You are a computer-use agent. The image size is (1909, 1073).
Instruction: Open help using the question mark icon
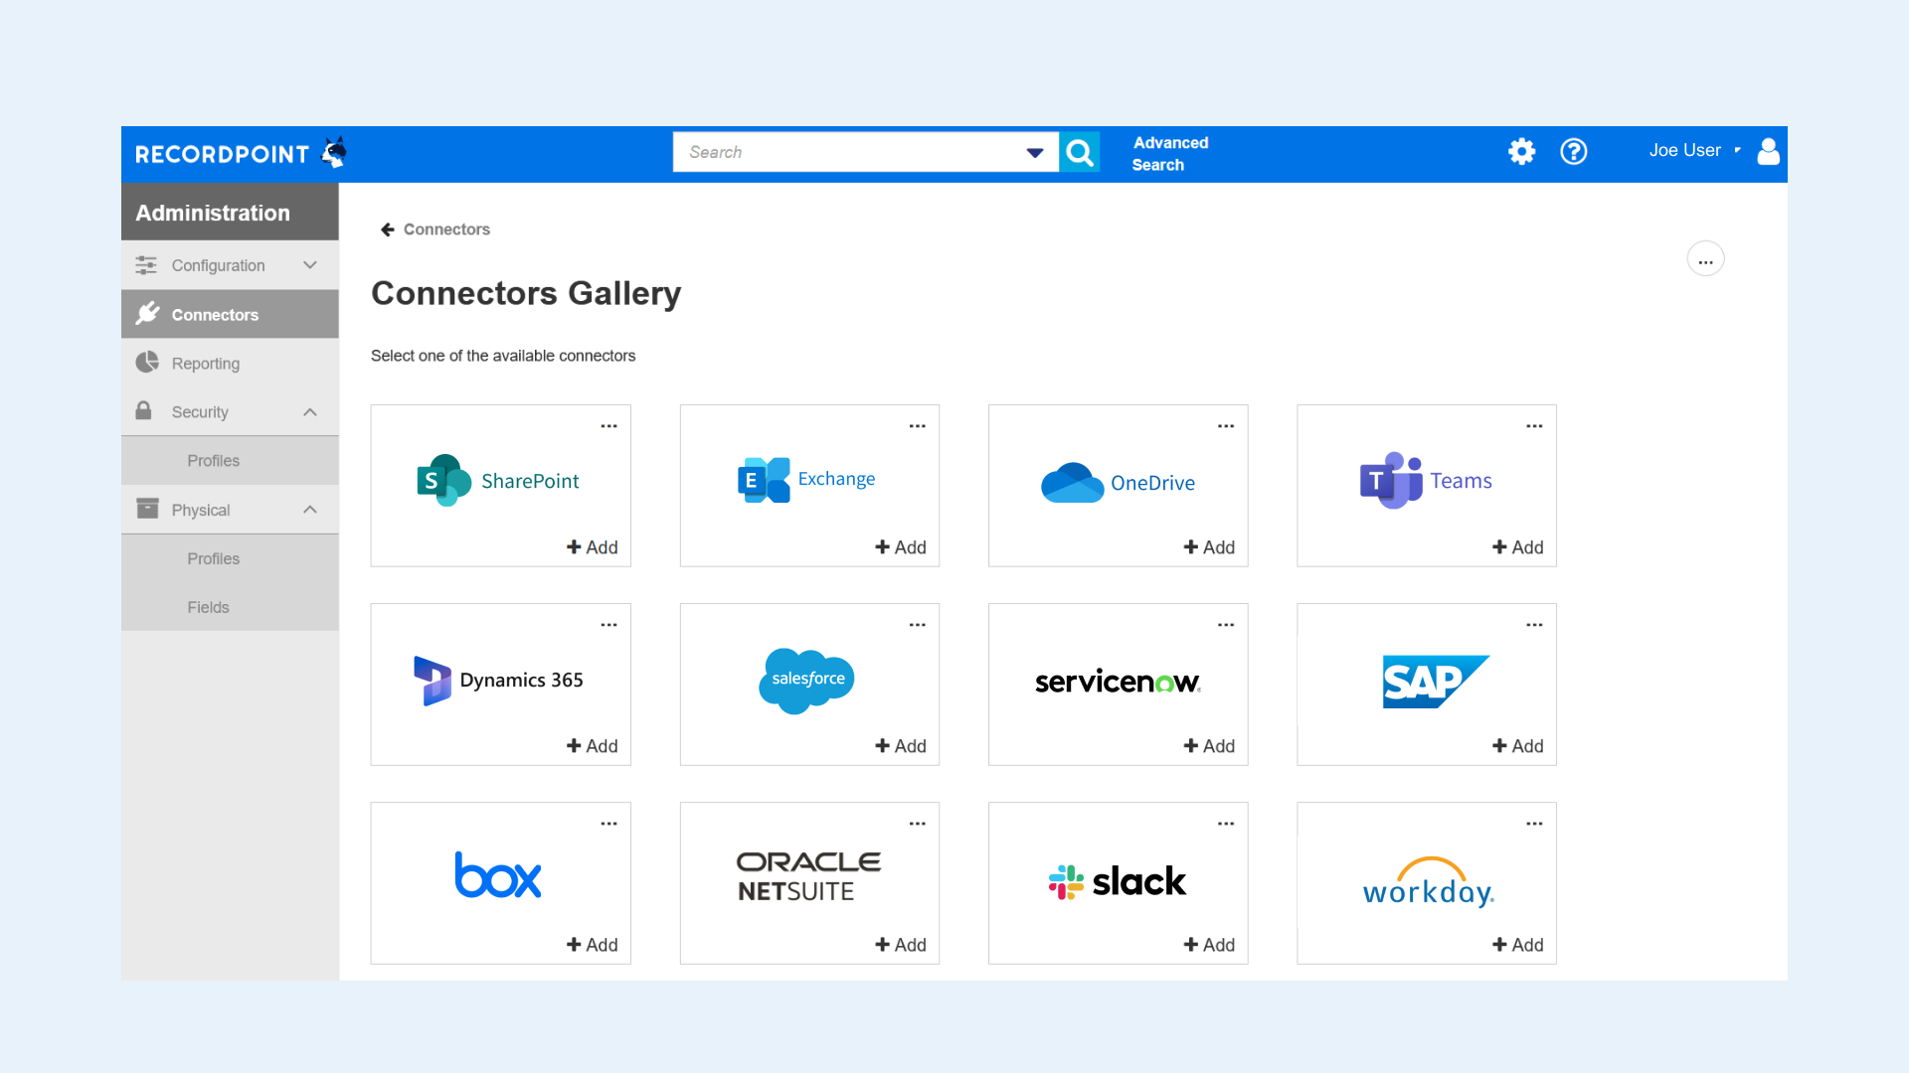pos(1574,151)
